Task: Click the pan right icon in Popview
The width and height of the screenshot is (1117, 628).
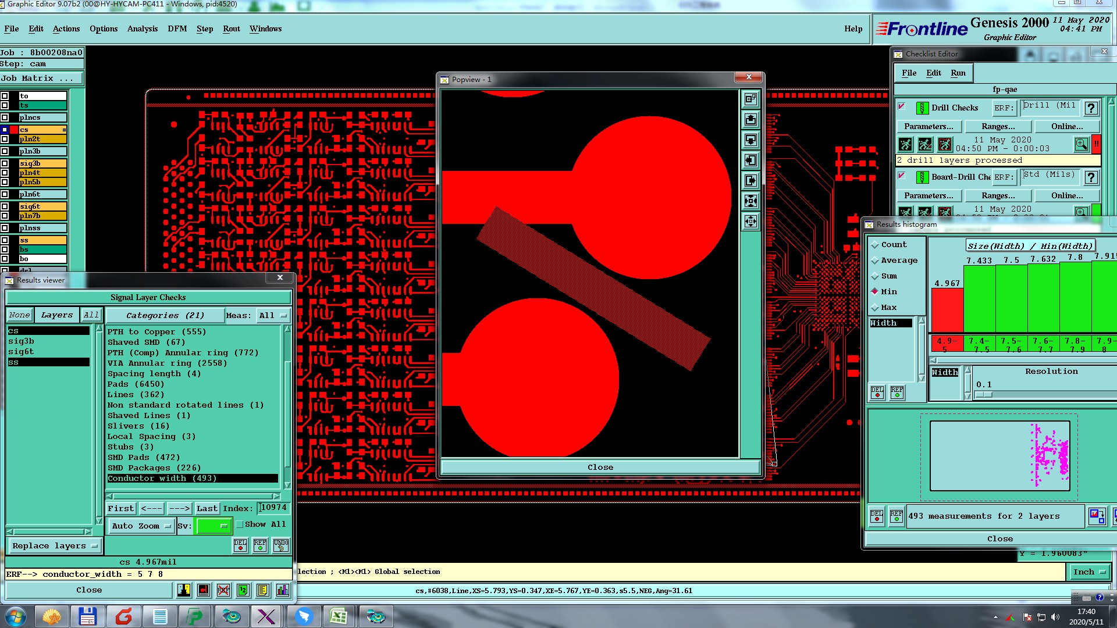Action: click(x=750, y=181)
